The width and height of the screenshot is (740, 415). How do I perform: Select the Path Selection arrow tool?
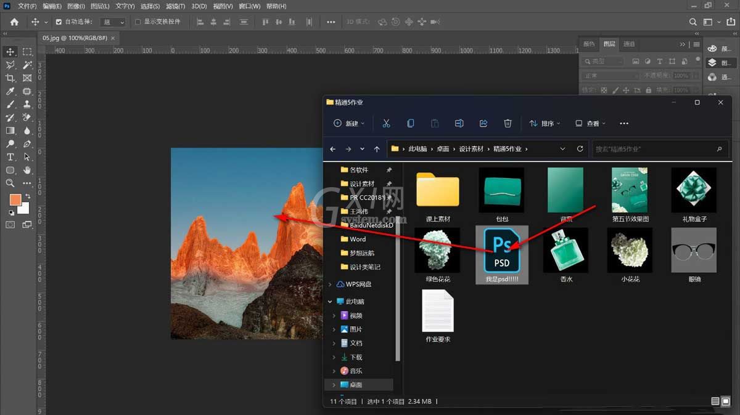[27, 157]
